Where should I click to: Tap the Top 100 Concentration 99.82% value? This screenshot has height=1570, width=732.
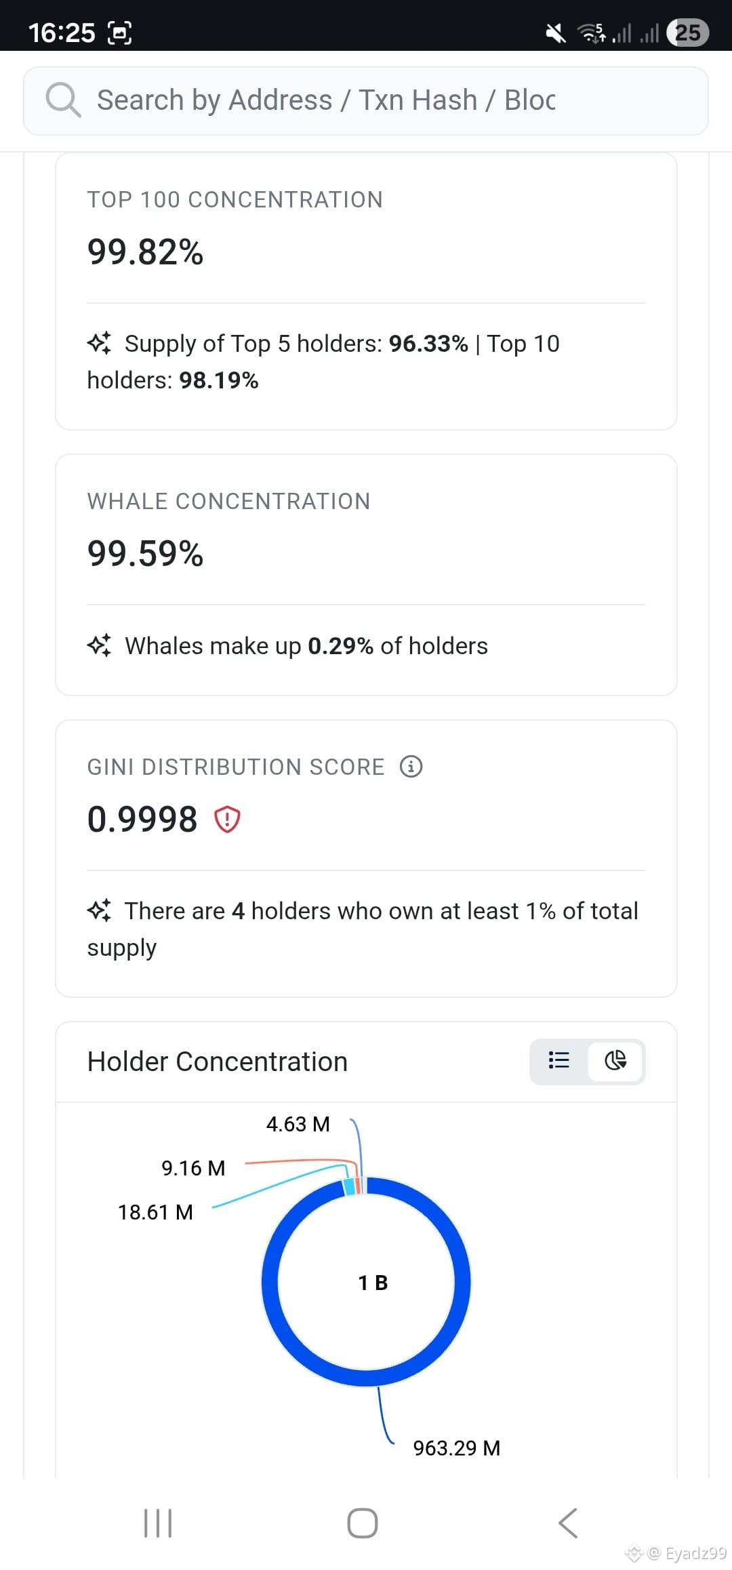[x=145, y=252]
